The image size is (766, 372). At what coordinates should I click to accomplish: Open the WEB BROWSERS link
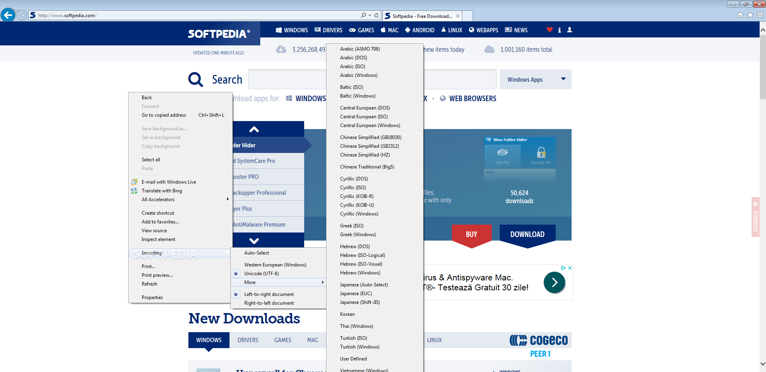(468, 98)
